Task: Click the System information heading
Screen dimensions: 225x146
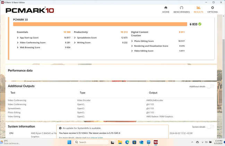Action: click(x=22, y=127)
